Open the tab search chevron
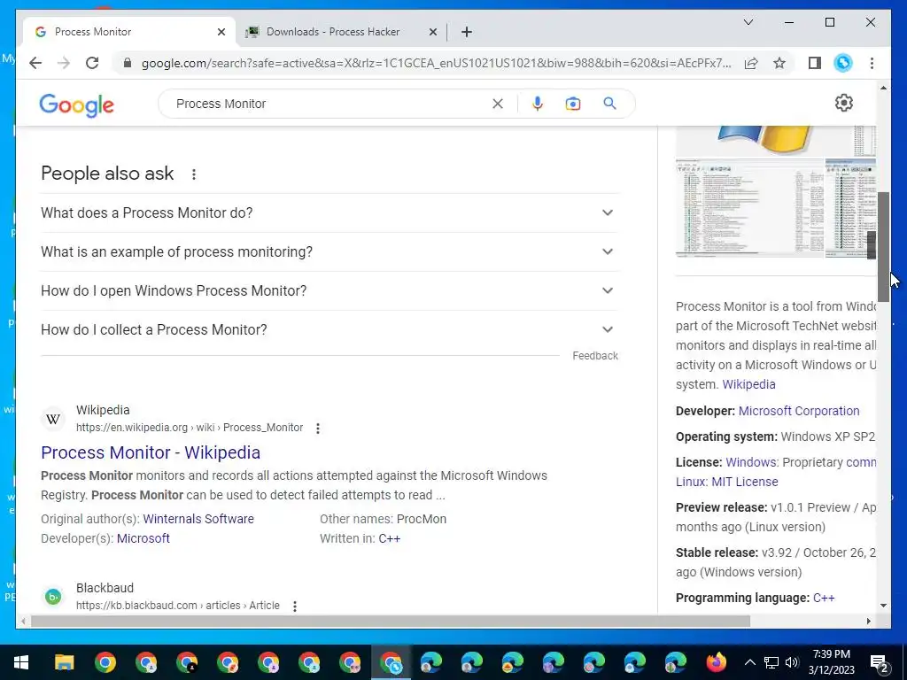907x680 pixels. (x=748, y=22)
